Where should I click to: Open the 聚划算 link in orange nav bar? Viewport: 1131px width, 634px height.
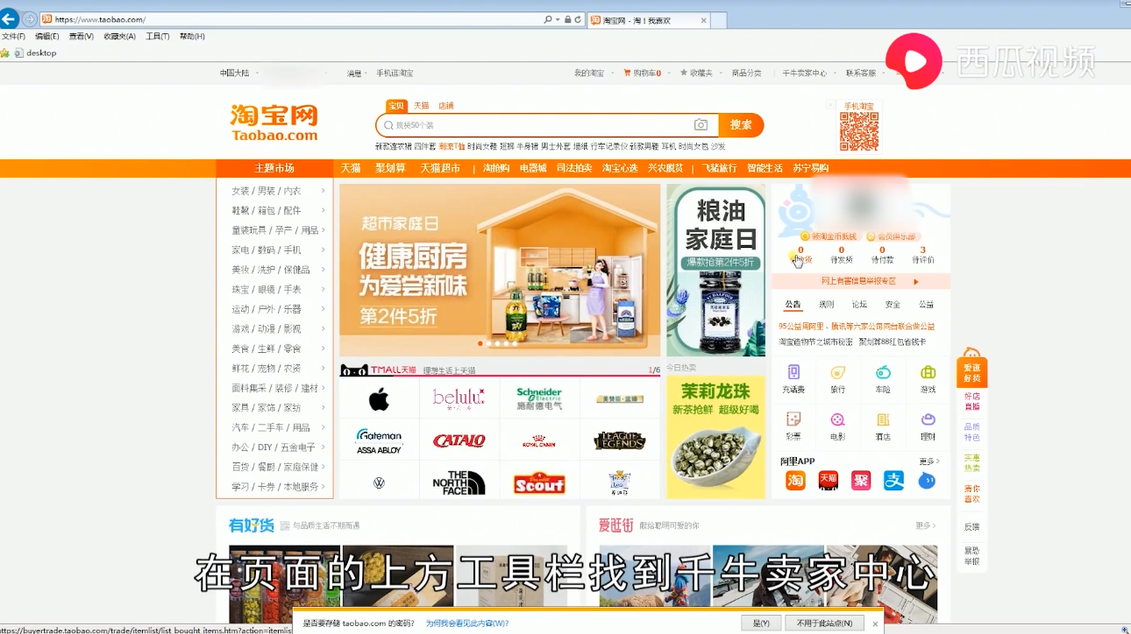coord(390,168)
